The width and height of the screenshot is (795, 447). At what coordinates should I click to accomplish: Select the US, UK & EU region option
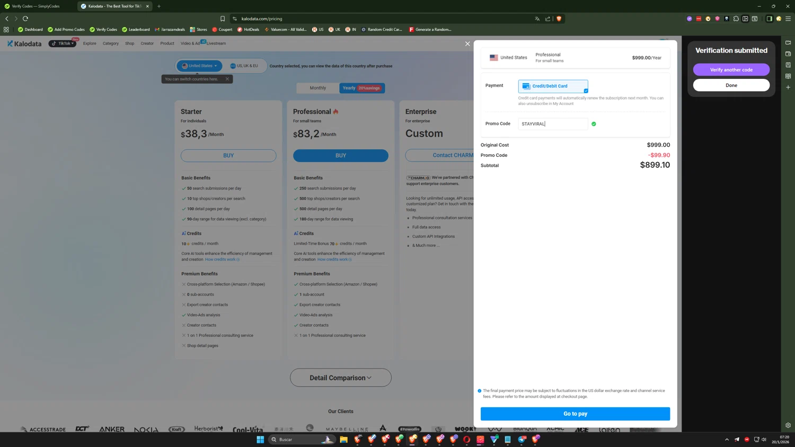(244, 66)
